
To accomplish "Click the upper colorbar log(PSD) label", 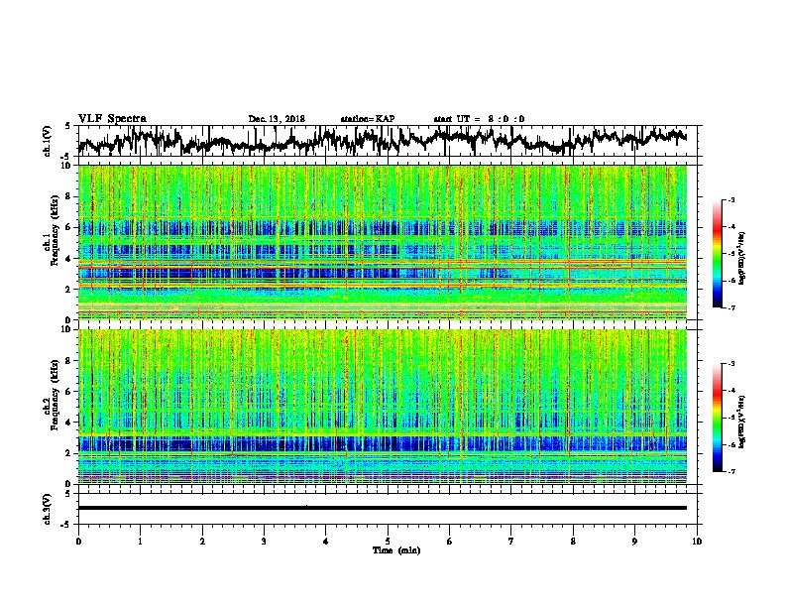I will pos(743,258).
